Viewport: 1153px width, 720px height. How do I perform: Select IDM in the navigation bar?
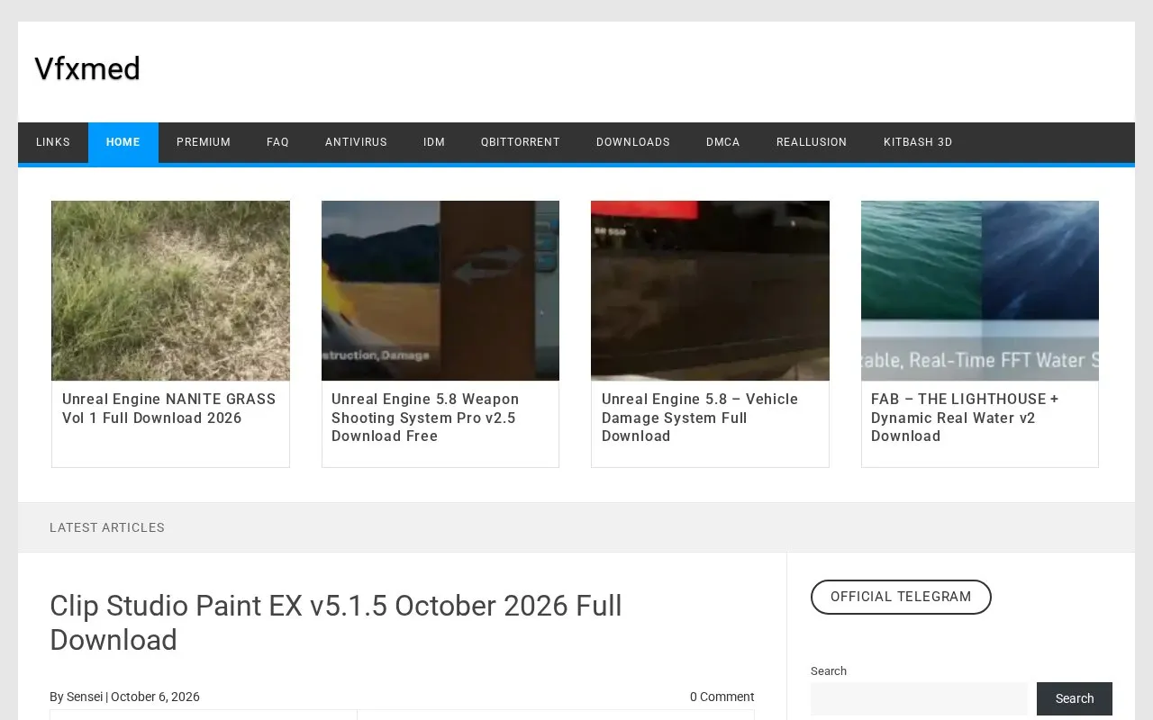pos(434,142)
